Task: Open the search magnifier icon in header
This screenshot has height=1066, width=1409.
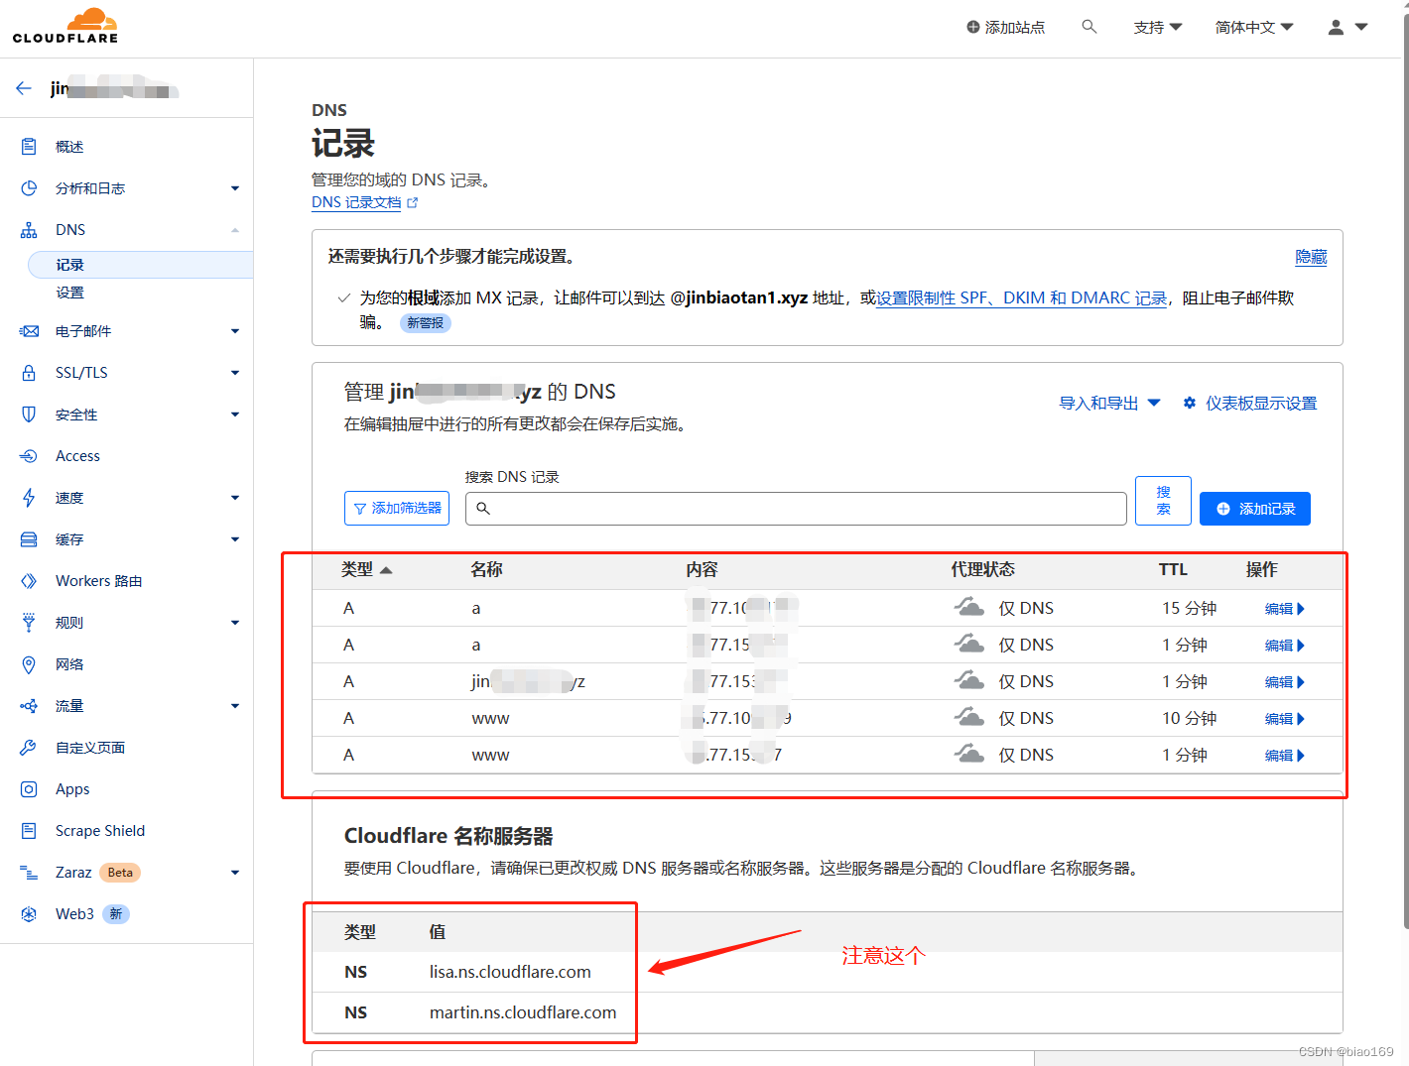Action: coord(1089,27)
